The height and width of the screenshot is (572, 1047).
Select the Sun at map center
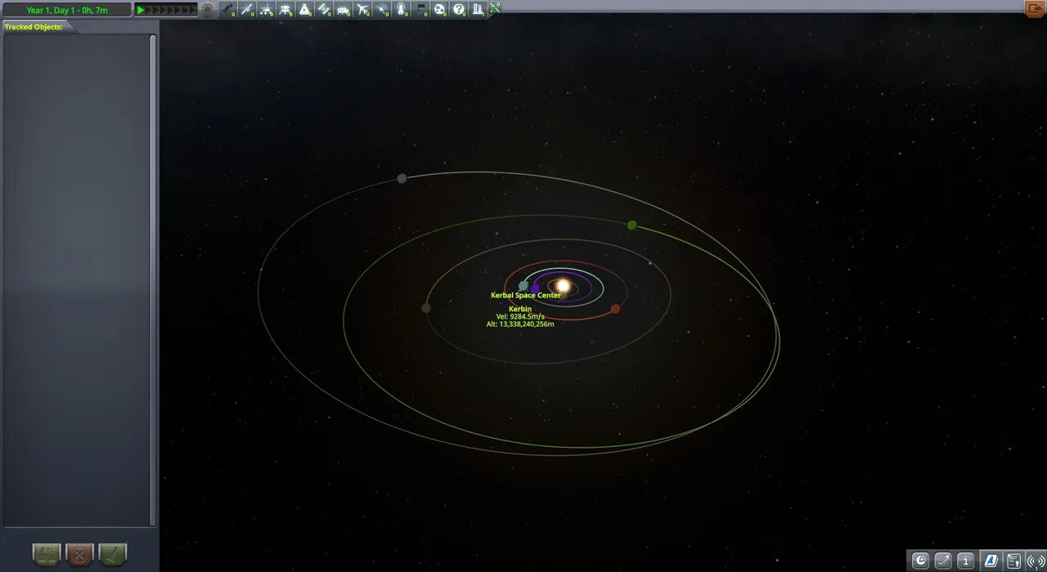coord(563,286)
